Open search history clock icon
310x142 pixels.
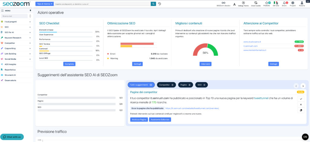(x=160, y=4)
